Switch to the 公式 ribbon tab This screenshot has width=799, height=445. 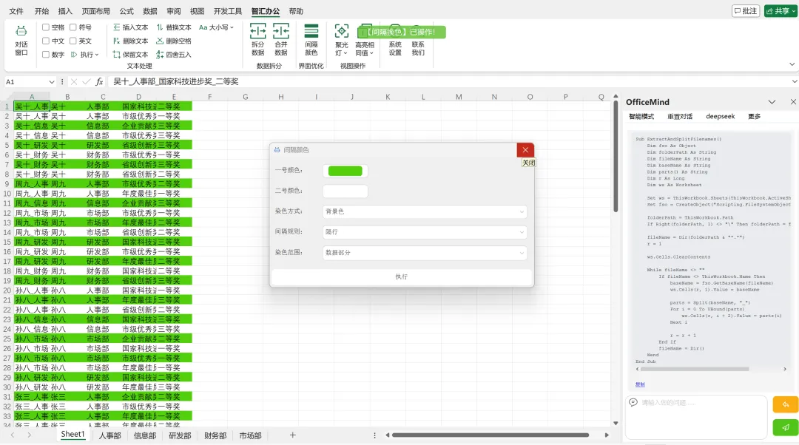pyautogui.click(x=127, y=11)
